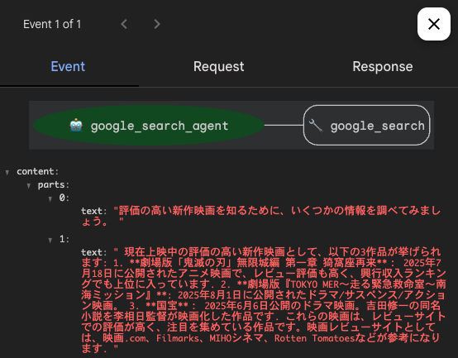Select the google_search tool node
458x358 pixels.
pos(366,126)
